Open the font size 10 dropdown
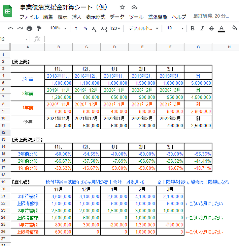239x246 pixels. point(175,28)
